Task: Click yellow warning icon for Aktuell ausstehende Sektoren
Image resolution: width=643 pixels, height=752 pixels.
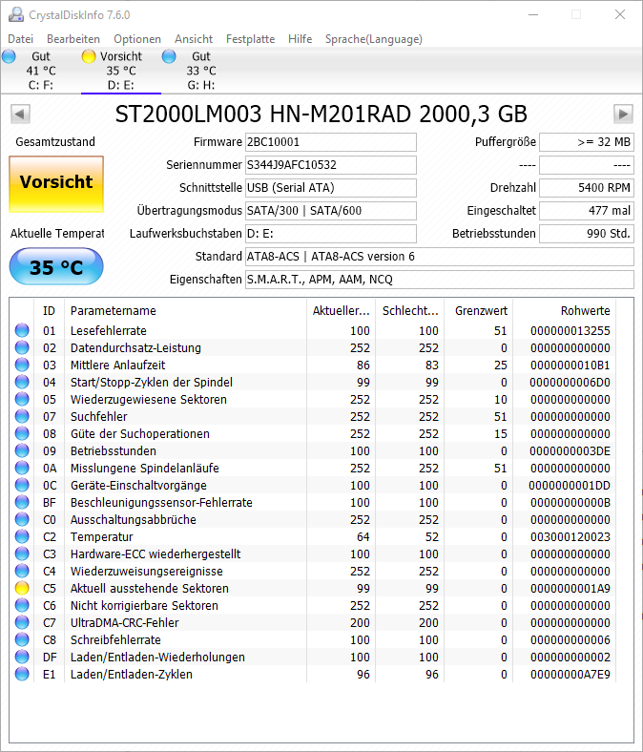Action: (22, 588)
